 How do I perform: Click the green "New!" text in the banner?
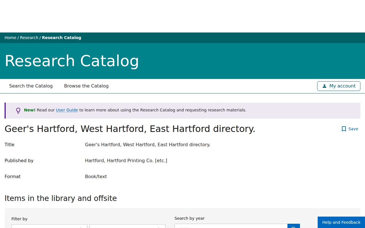[30, 110]
